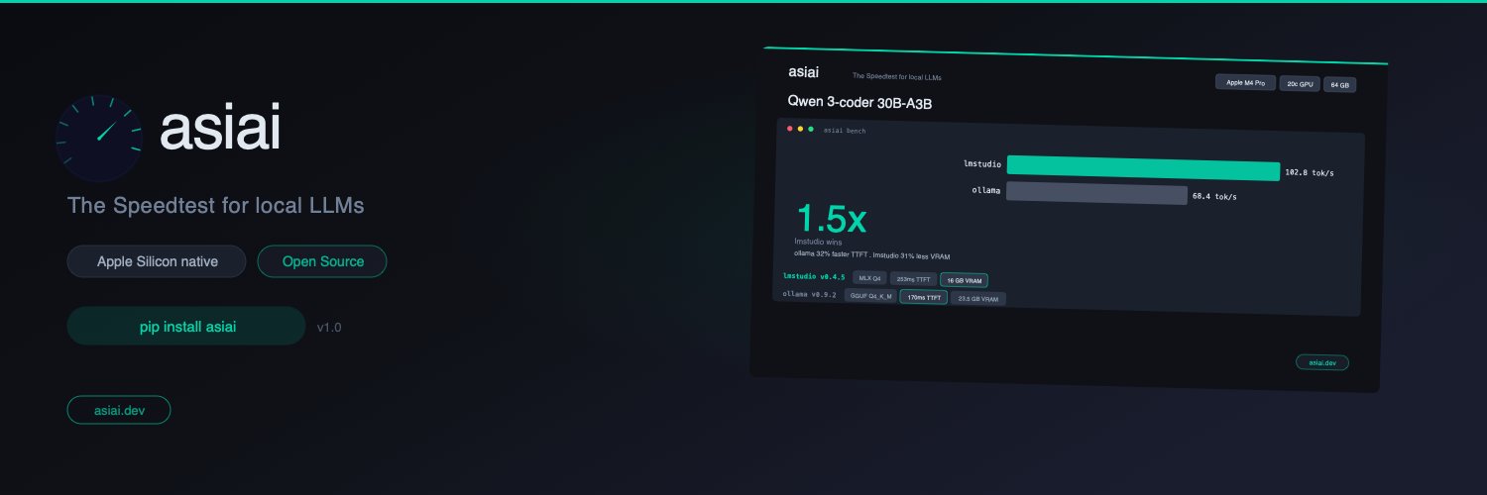Click the small asiai heading in the card
Viewport: 1487px width, 495px height.
click(x=803, y=72)
